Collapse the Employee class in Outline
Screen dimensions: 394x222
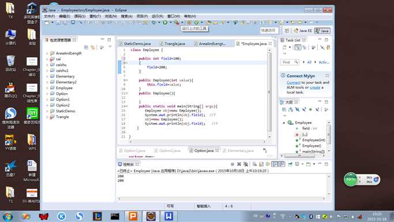[x=284, y=123]
